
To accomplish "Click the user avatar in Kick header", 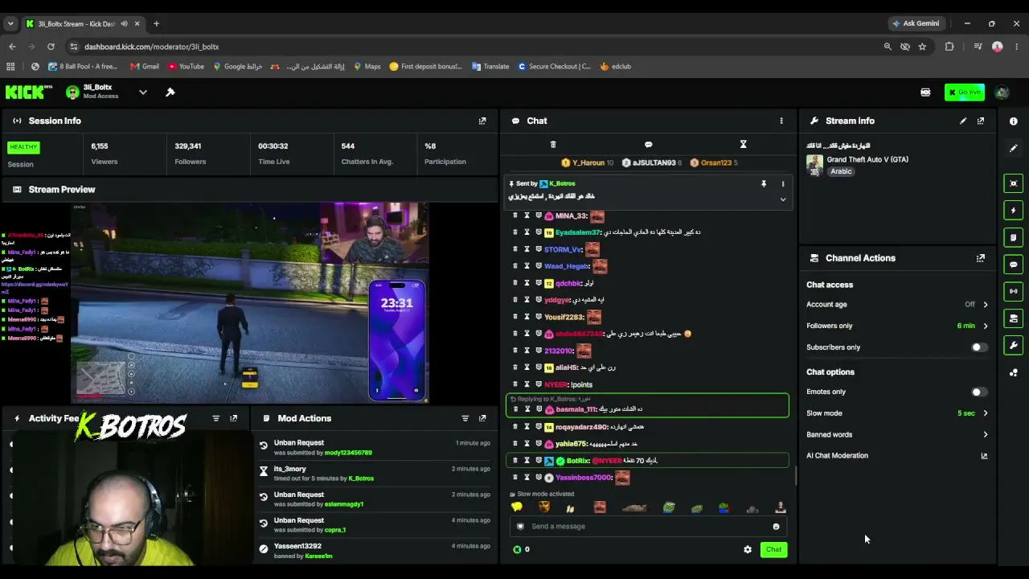I will point(1002,92).
